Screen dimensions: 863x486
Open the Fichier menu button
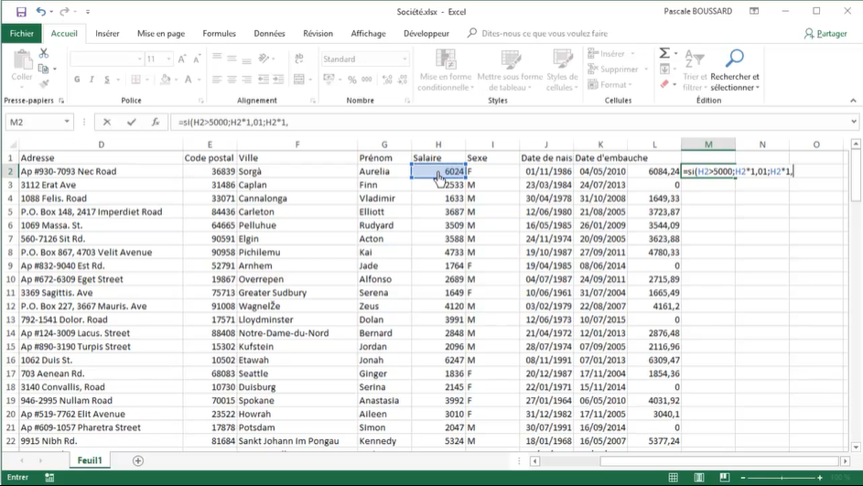[x=22, y=34]
